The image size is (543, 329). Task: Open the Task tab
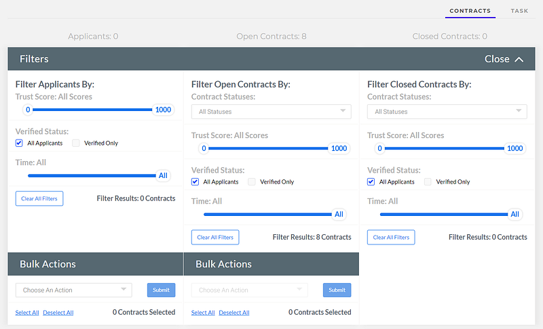coord(519,11)
